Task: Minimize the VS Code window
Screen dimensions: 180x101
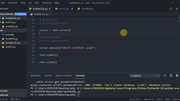Action: (172, 3)
